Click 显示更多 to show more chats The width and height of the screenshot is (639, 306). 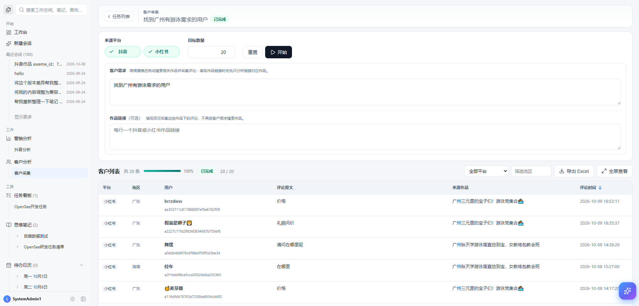(x=23, y=117)
